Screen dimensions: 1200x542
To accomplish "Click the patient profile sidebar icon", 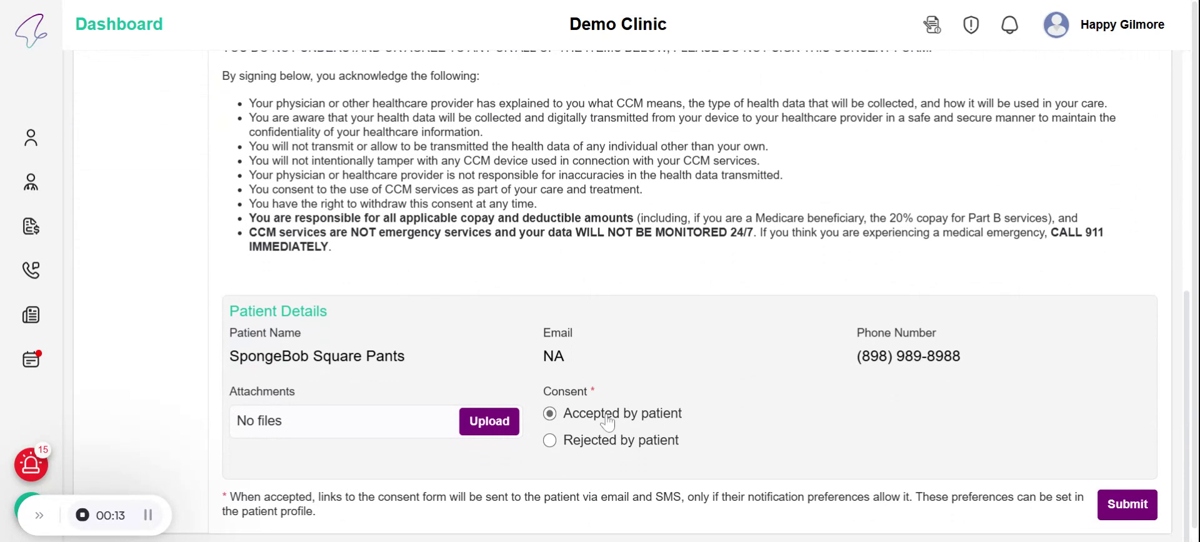I will [x=31, y=137].
